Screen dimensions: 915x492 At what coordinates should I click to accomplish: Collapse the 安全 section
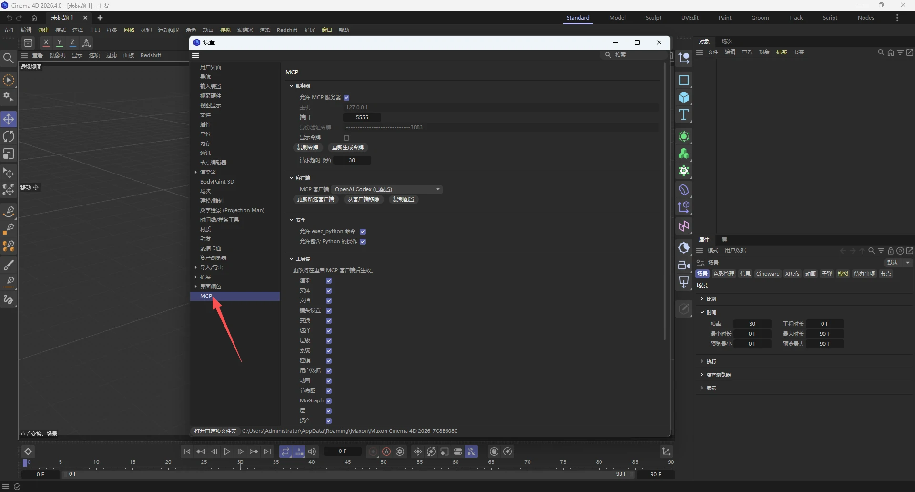click(291, 220)
